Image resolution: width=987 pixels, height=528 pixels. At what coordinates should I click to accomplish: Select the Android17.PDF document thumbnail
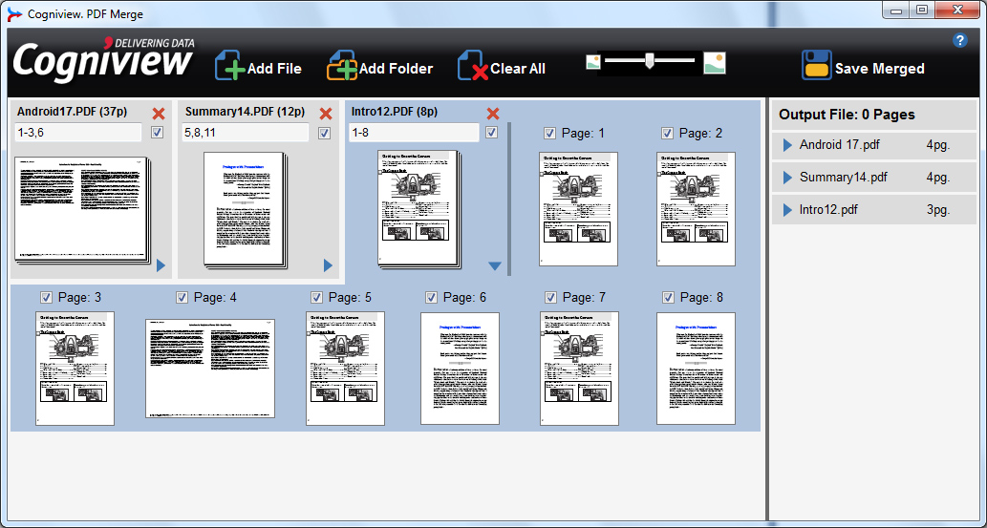(x=82, y=210)
